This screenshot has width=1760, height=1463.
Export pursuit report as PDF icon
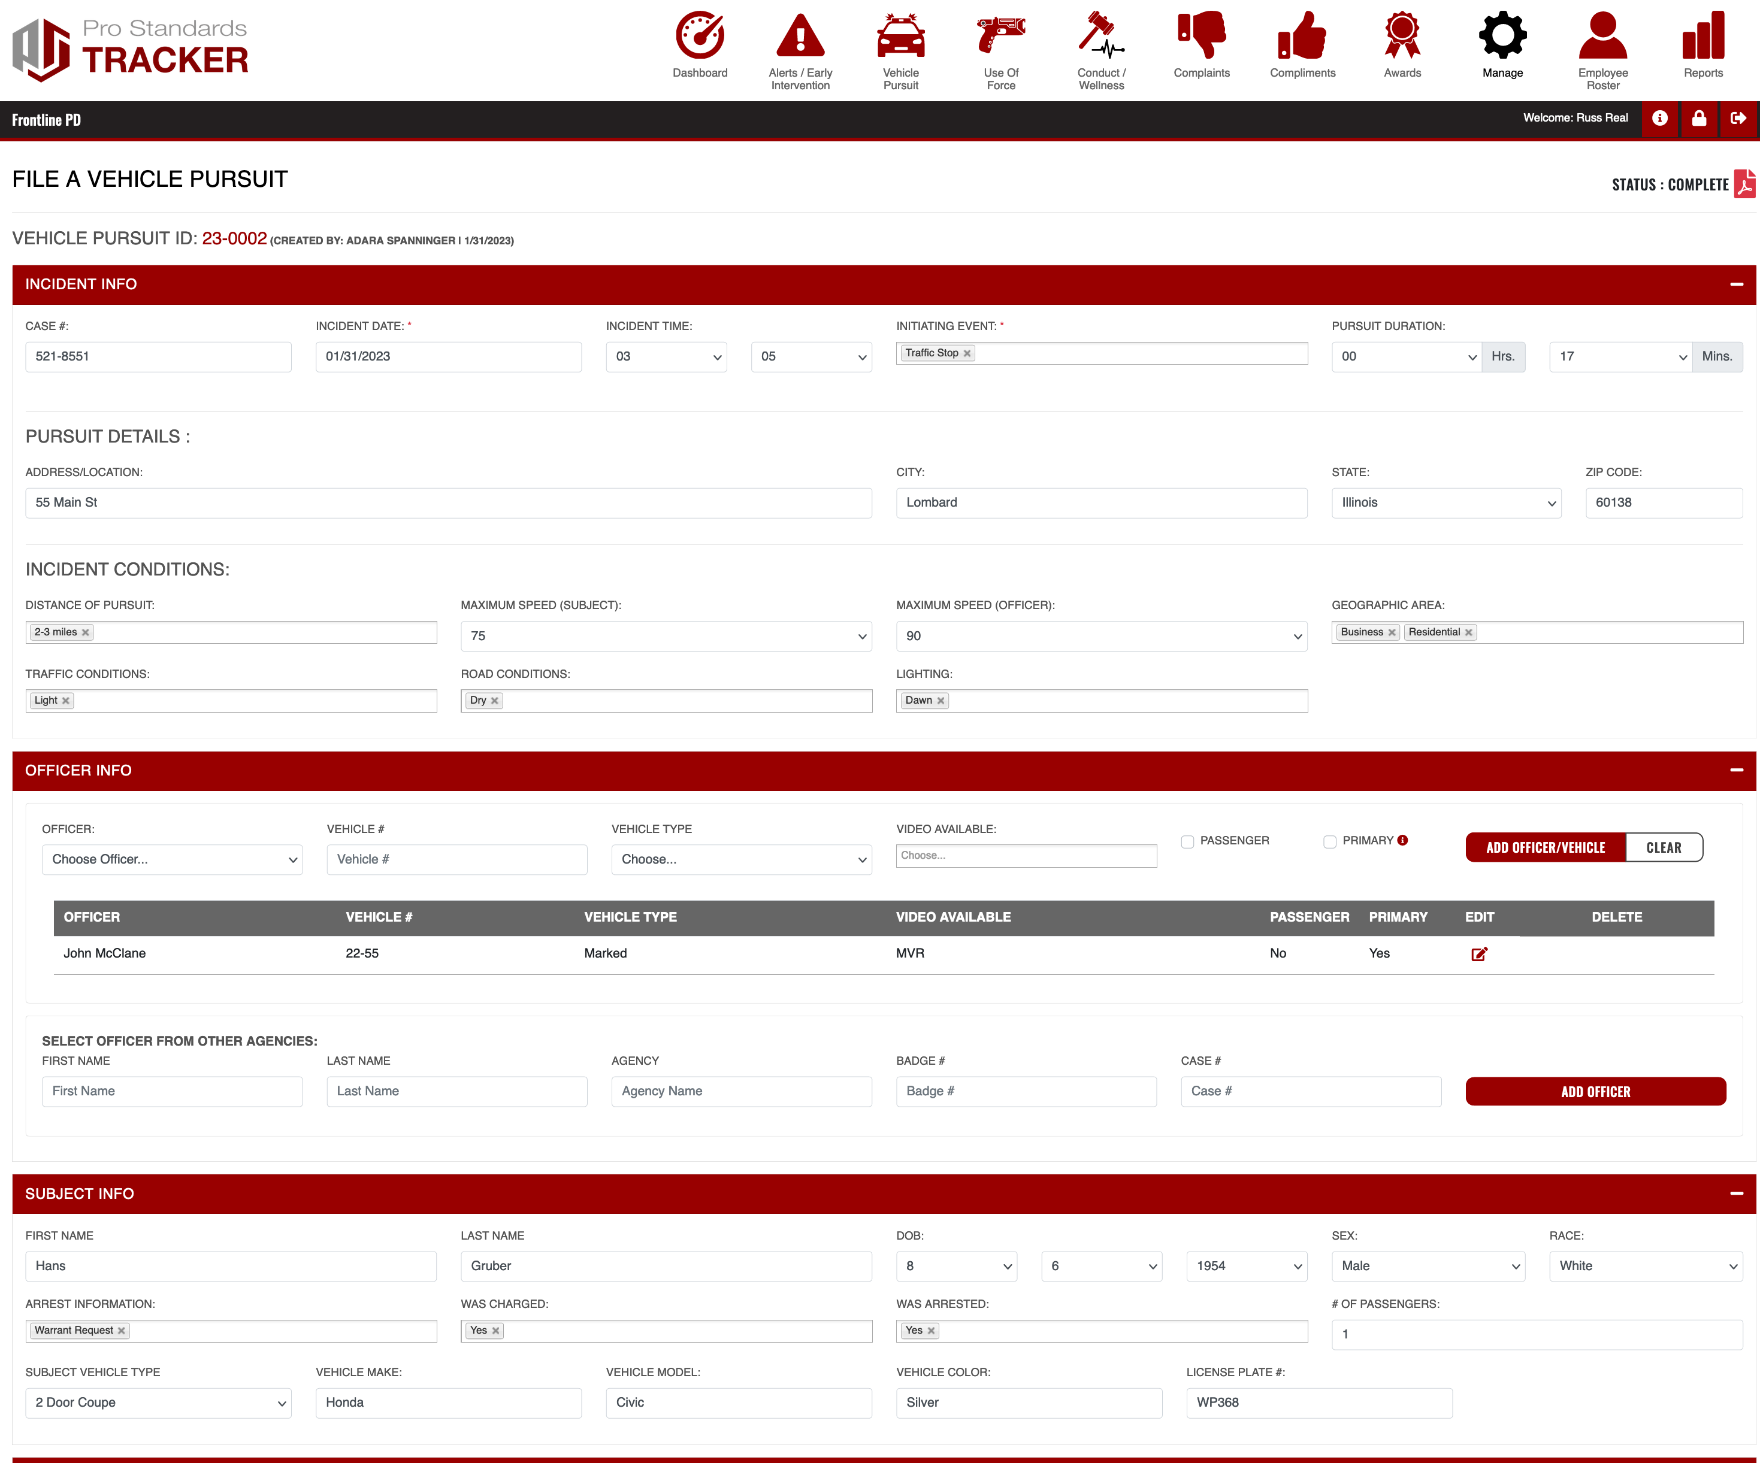[1744, 183]
